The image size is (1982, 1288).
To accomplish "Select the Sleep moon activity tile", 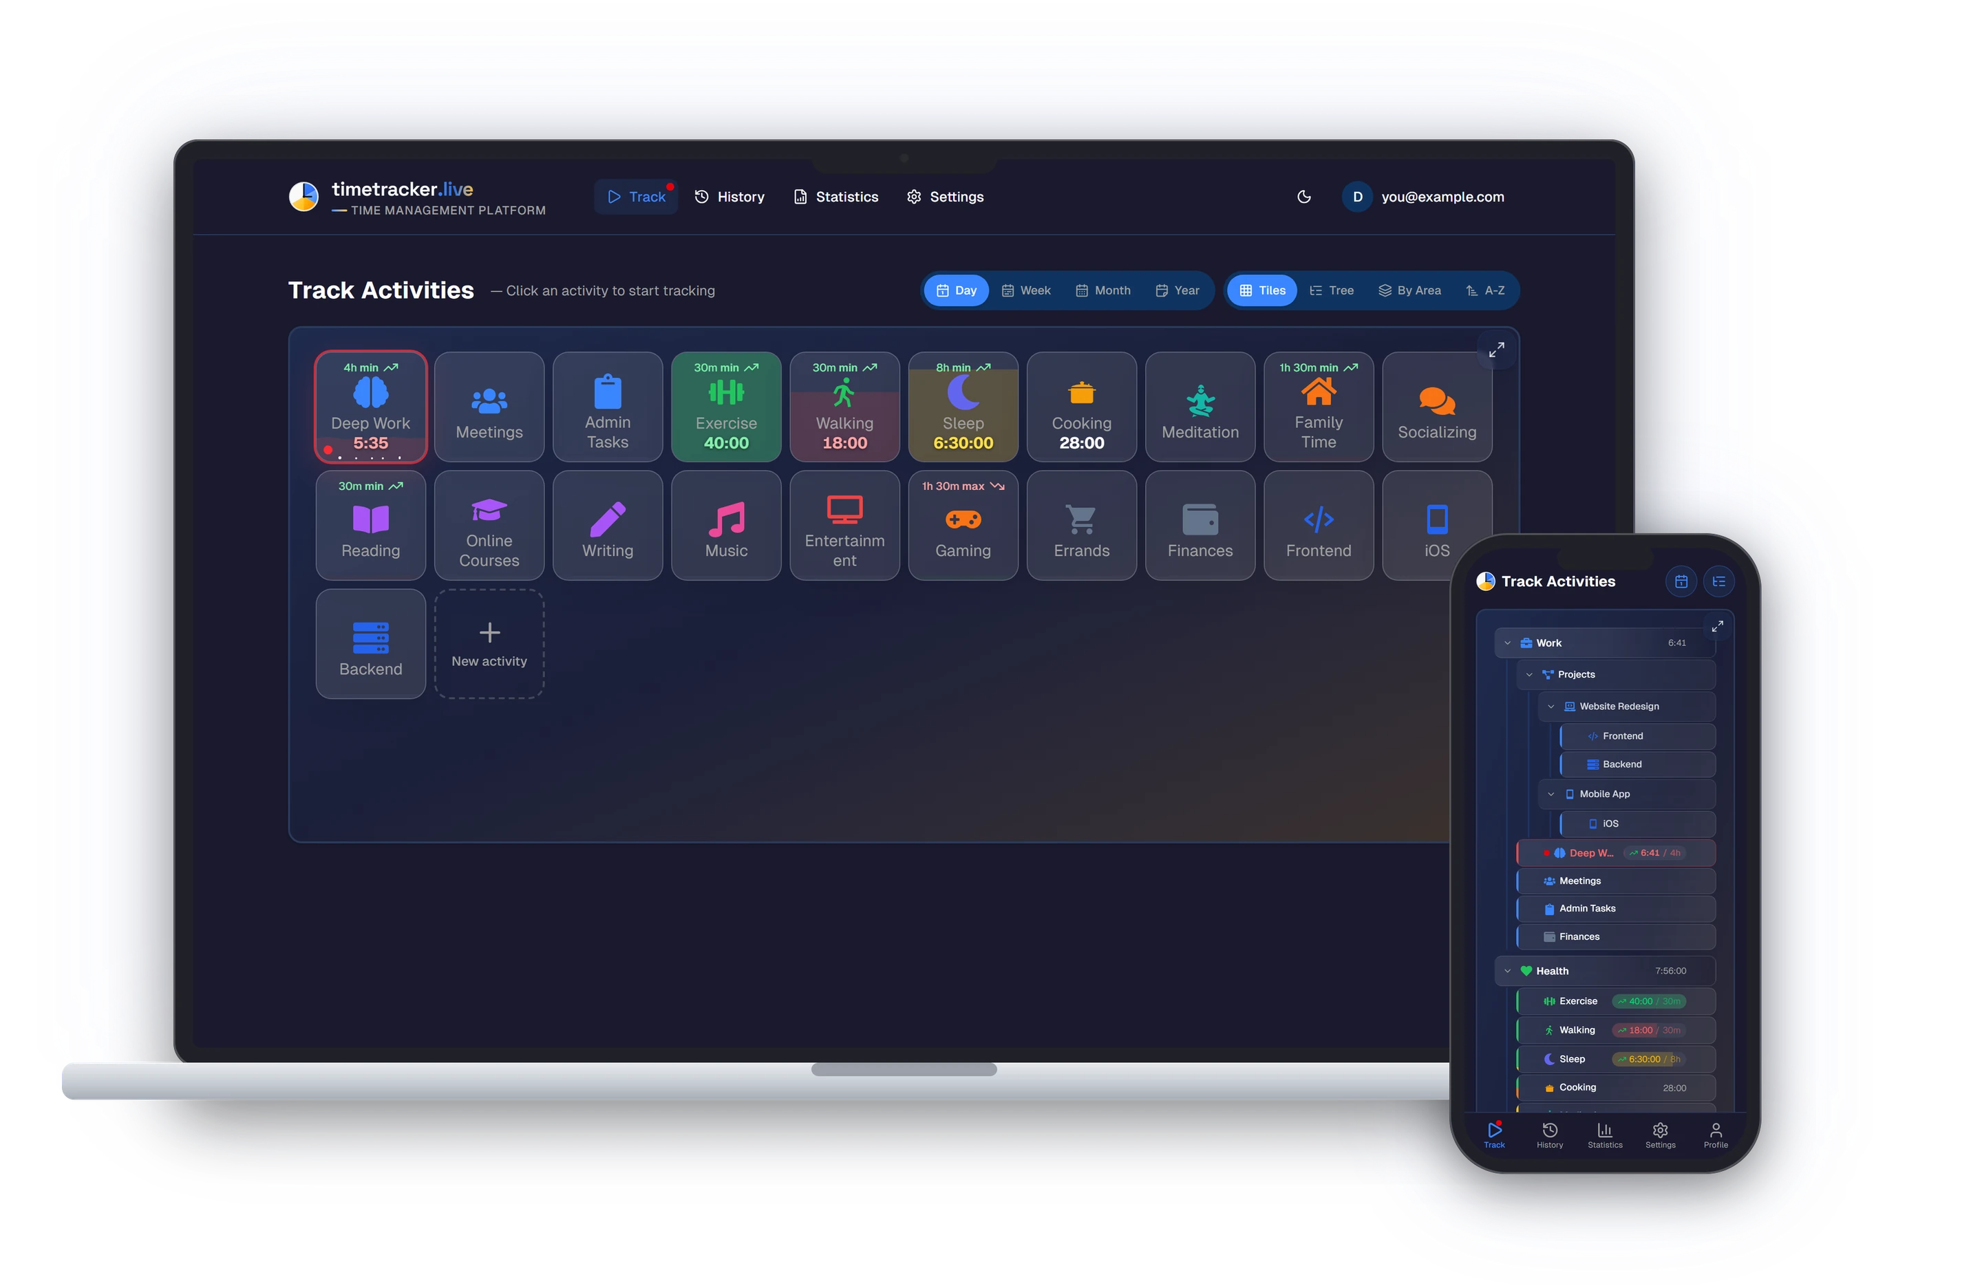I will [x=963, y=407].
